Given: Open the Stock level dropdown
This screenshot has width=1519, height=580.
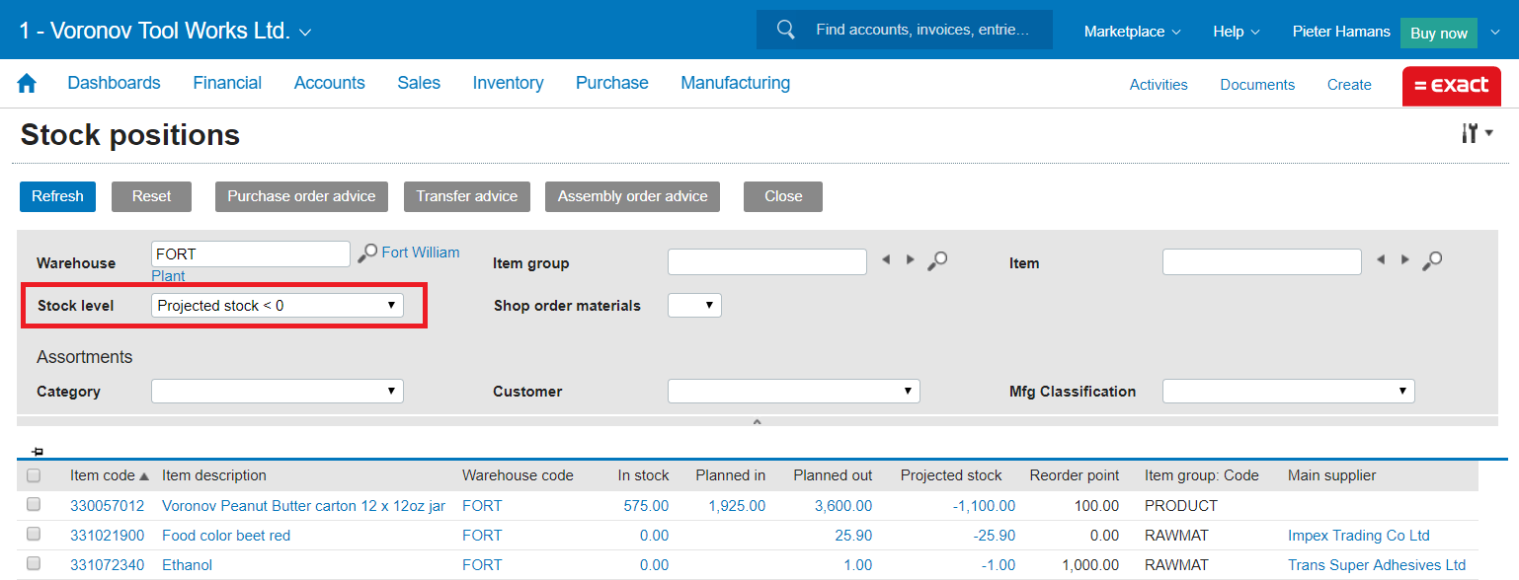Looking at the screenshot, I should 278,306.
